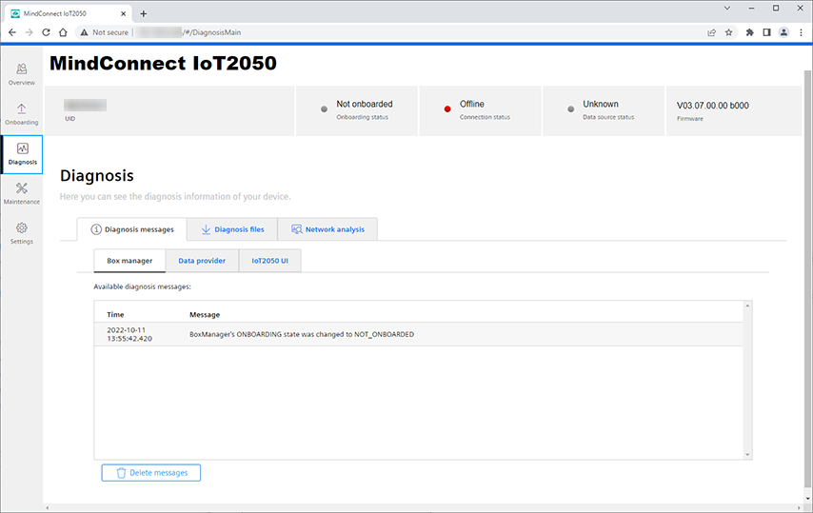Screen dimensions: 813x513
Task: Open Settings gear in sidebar
Action: pos(21,233)
